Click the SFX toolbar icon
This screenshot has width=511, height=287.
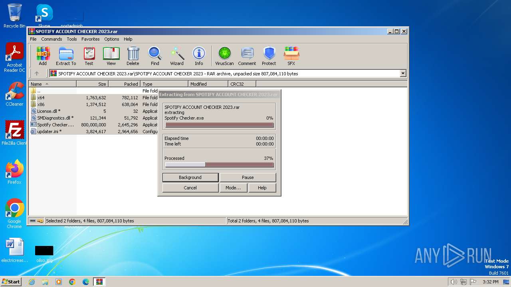tap(291, 56)
